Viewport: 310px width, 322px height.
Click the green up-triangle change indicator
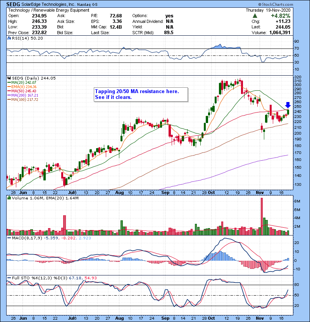tap(255, 16)
